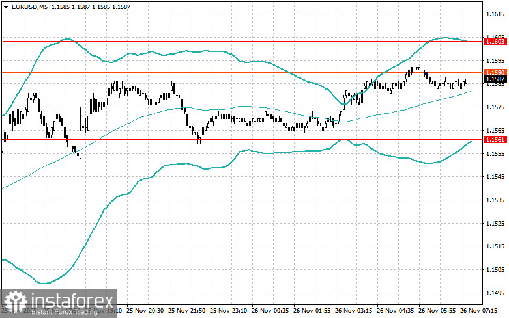Click the 26 Nov 04:35 time label
Viewport: 509px width, 318px height.
pyautogui.click(x=395, y=310)
